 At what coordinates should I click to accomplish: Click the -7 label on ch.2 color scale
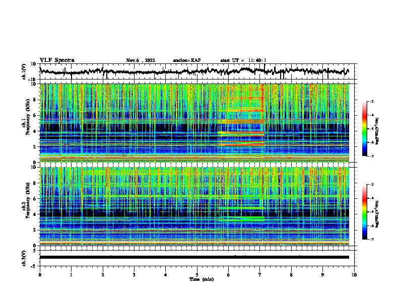372,240
